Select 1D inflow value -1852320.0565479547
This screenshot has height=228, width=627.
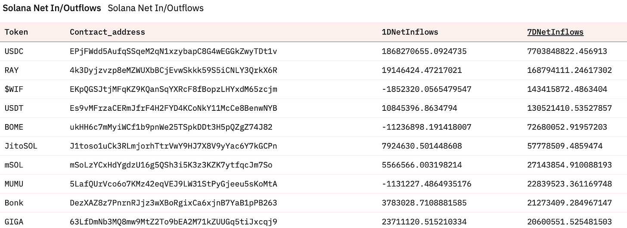426,89
